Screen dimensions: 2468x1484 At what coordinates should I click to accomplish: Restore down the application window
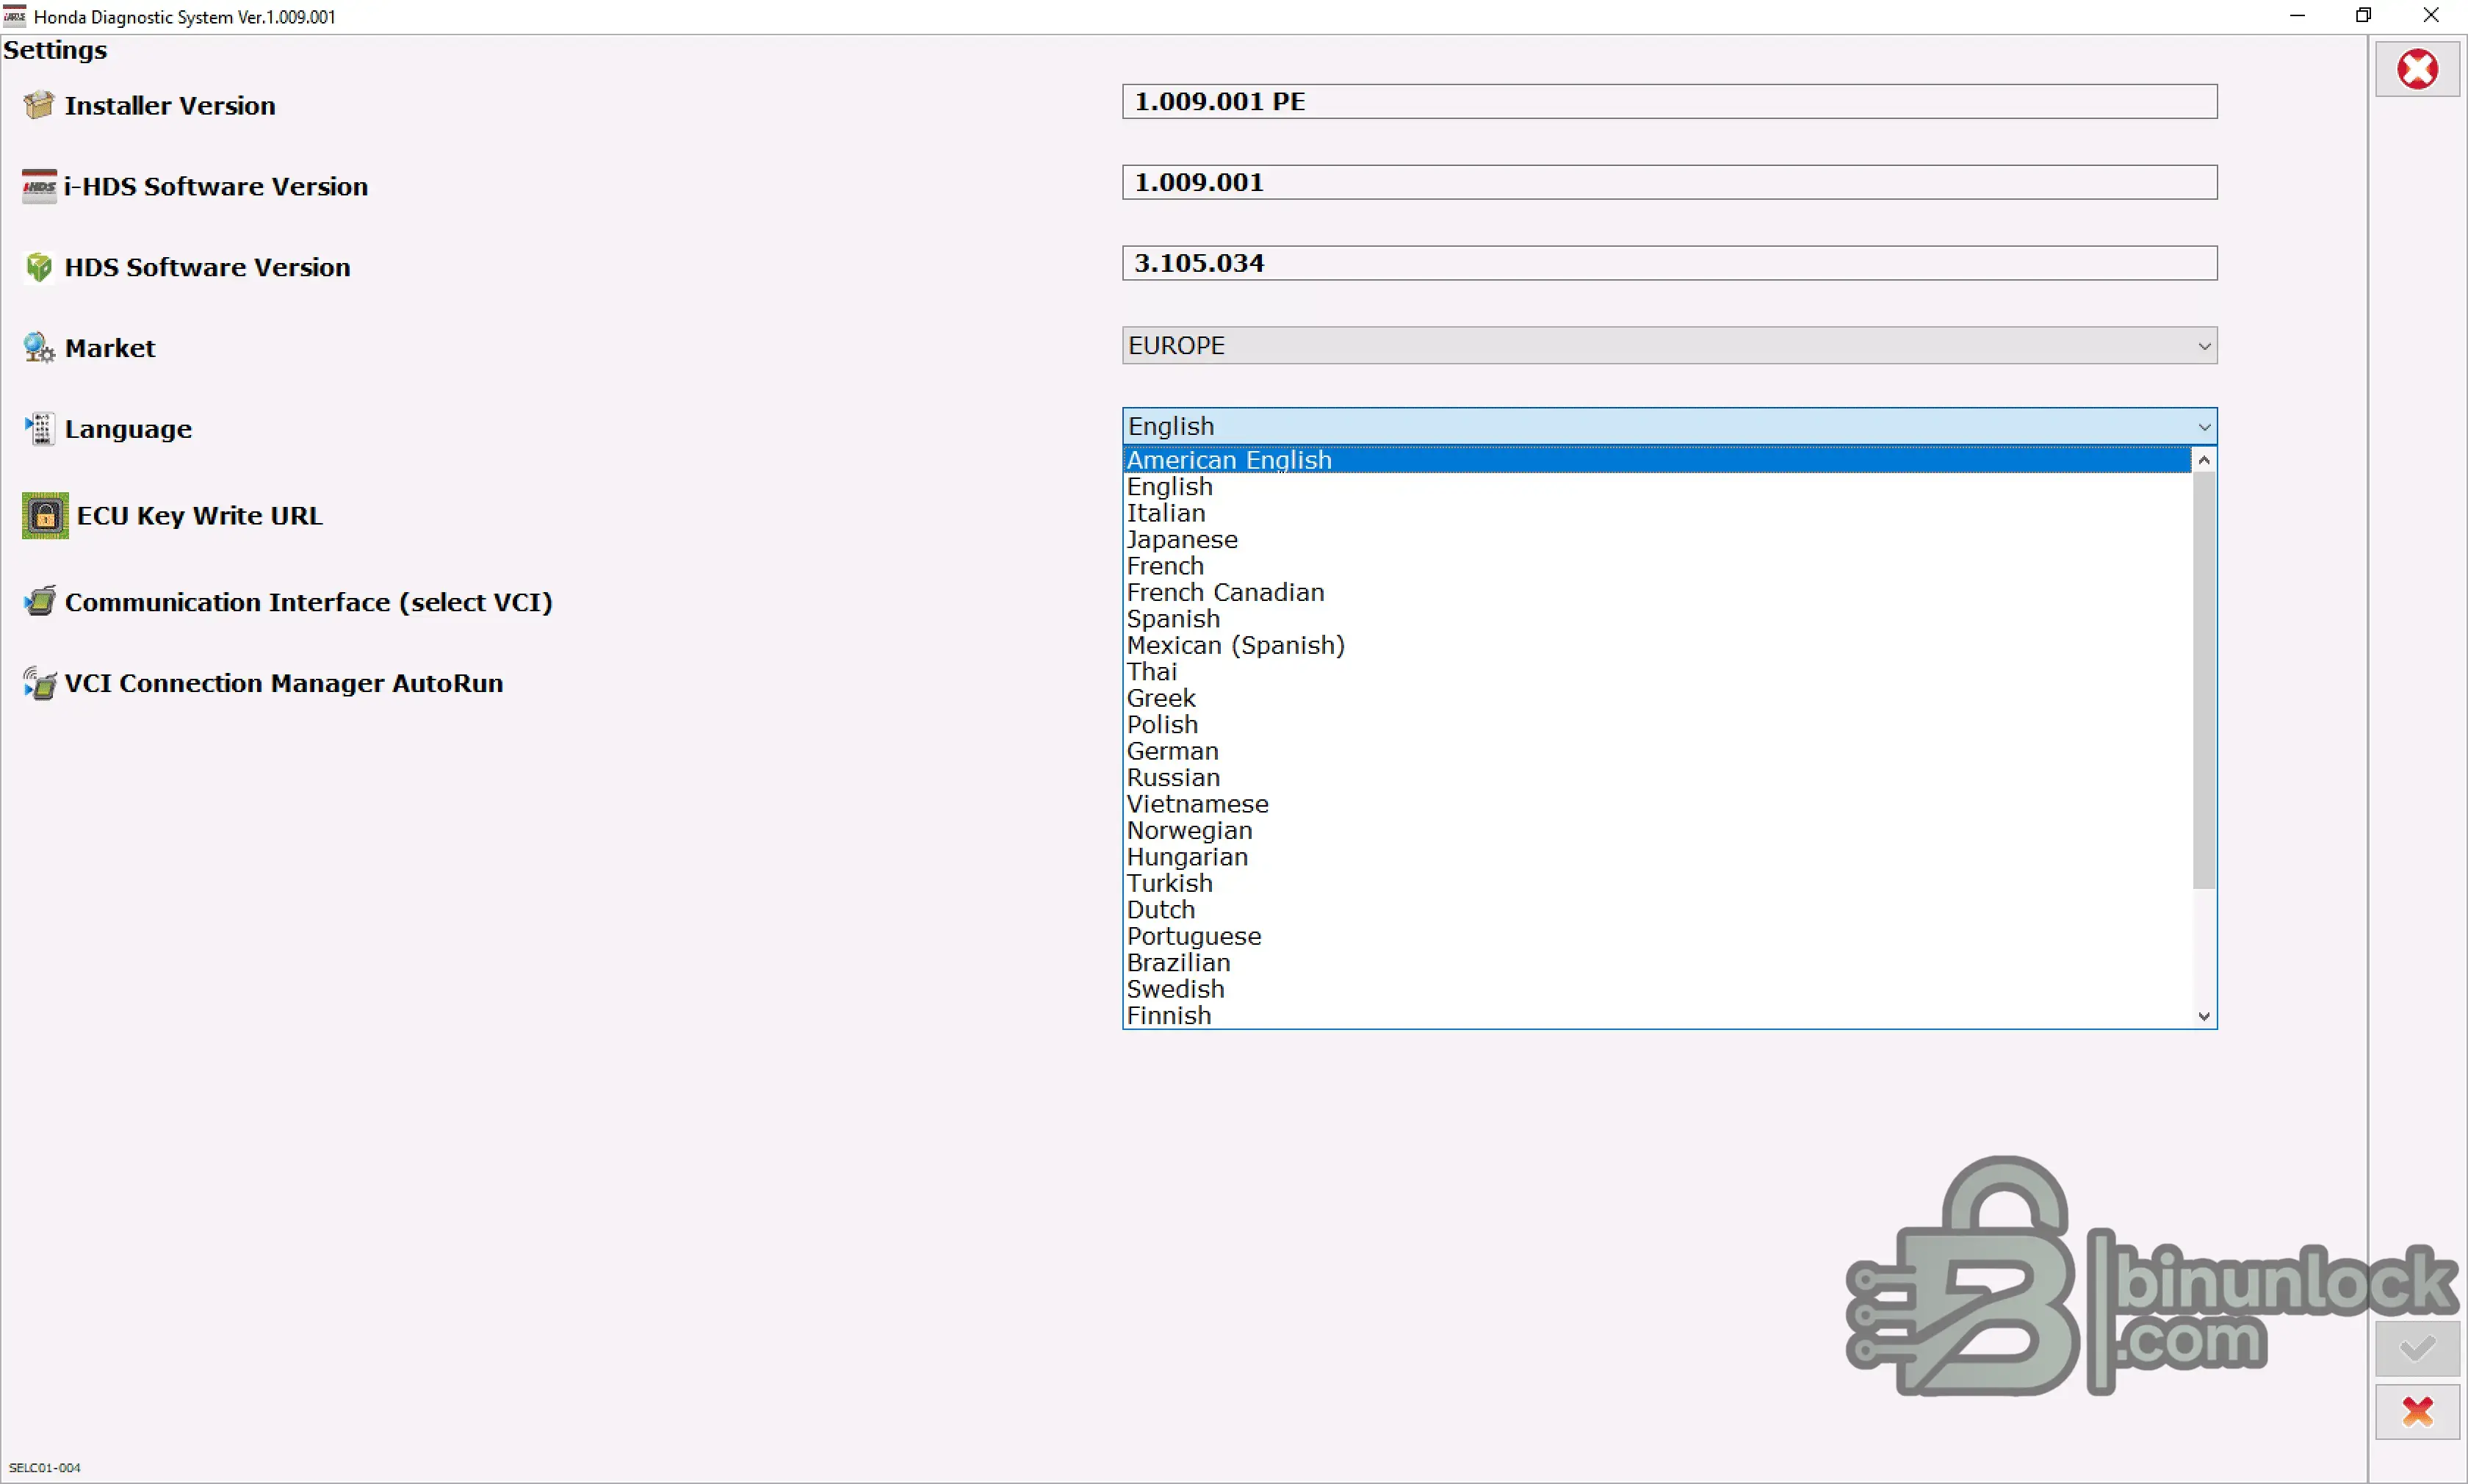coord(2364,16)
